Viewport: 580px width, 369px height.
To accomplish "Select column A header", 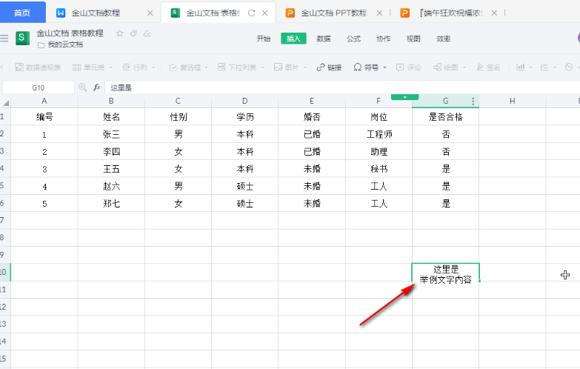I will coord(44,101).
